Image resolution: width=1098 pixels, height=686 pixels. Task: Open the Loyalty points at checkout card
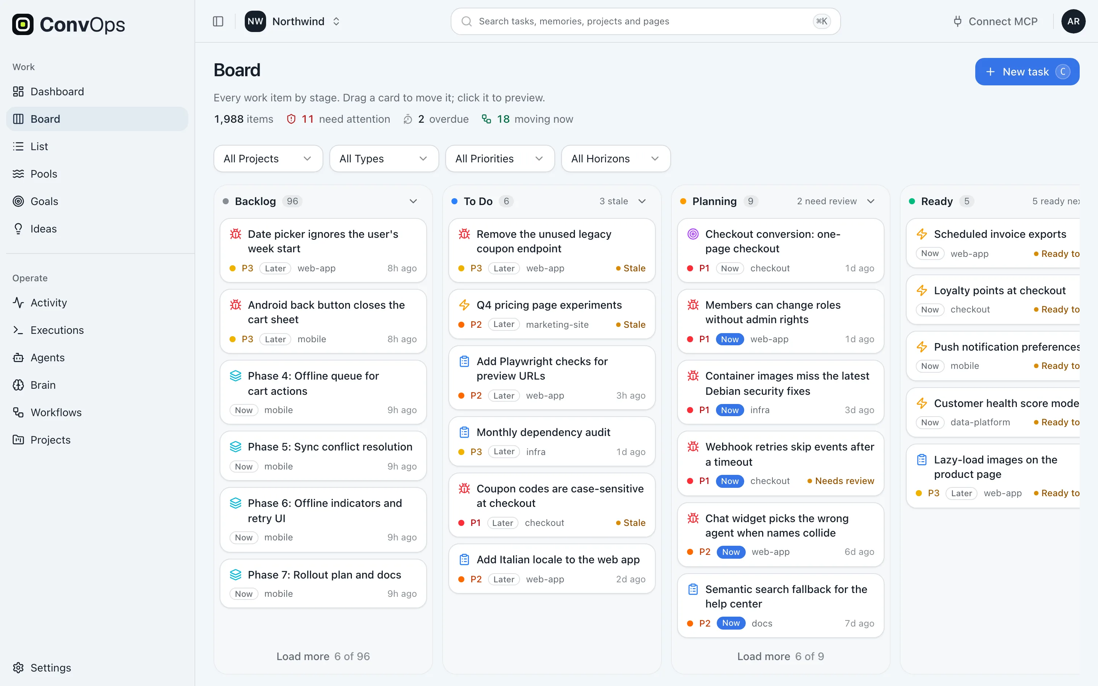993,300
